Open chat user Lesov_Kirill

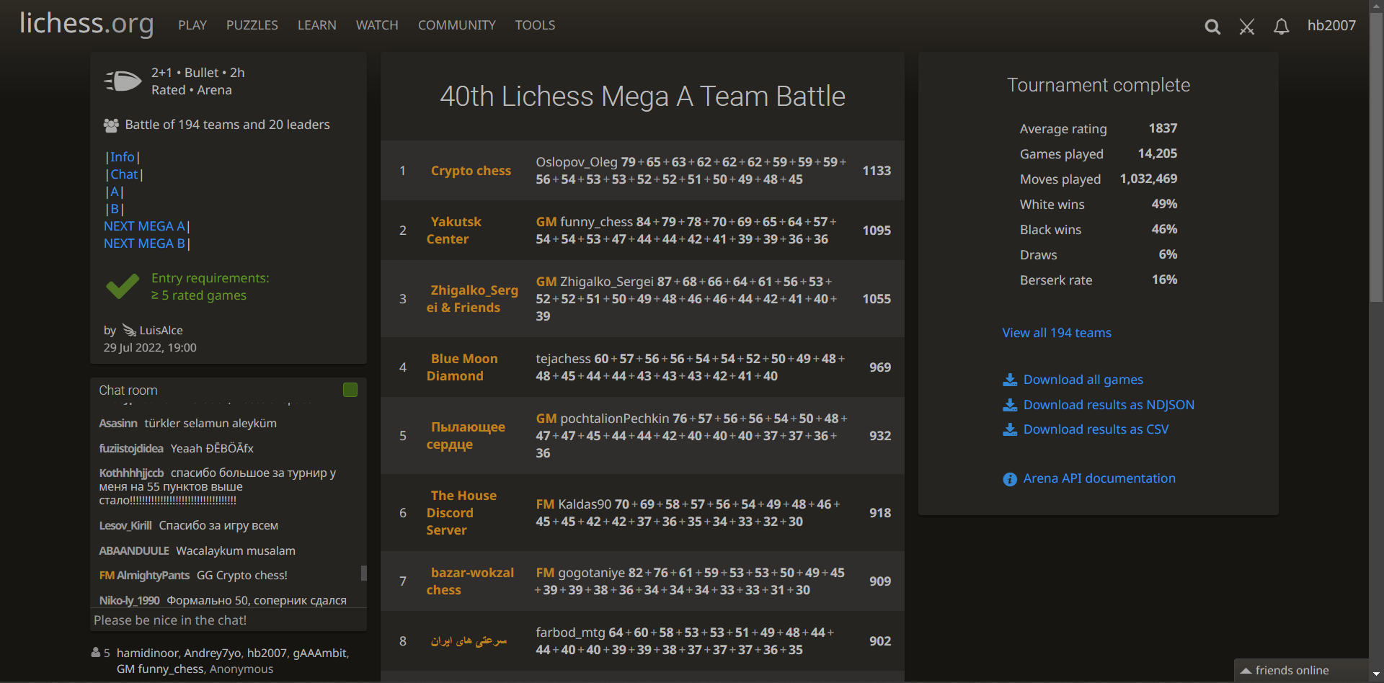click(125, 526)
